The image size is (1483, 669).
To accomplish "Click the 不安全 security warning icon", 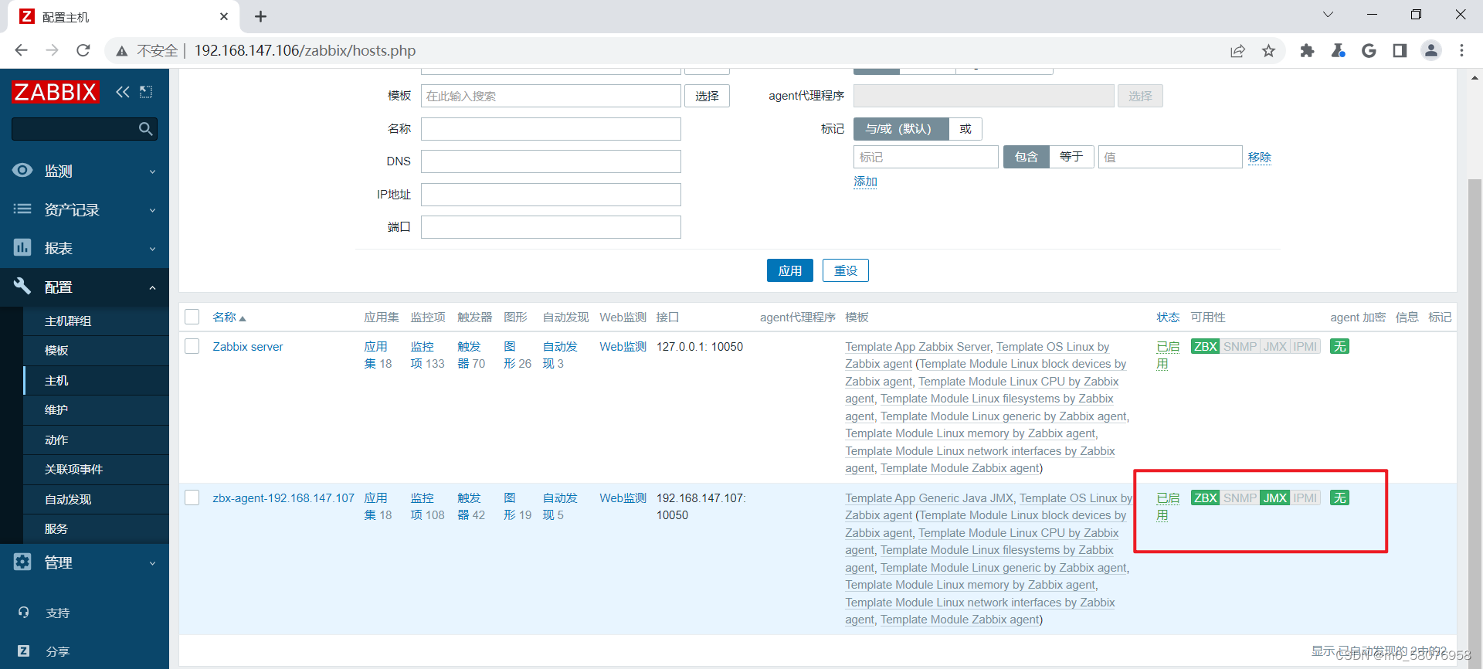I will 121,51.
